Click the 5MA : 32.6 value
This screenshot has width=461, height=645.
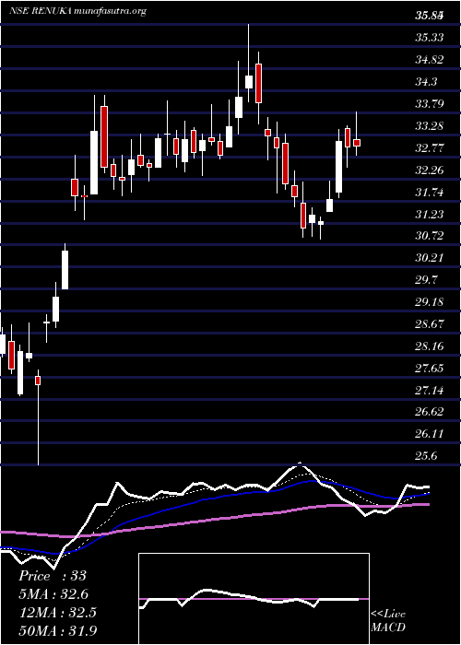click(x=53, y=594)
